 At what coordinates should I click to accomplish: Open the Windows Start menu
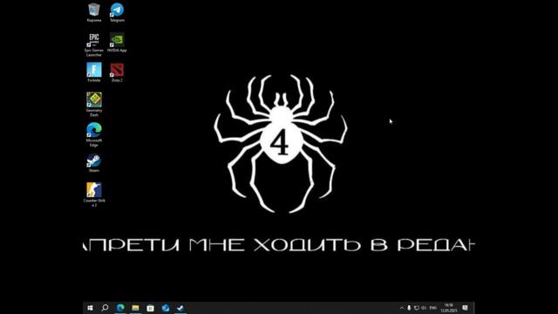click(x=90, y=308)
